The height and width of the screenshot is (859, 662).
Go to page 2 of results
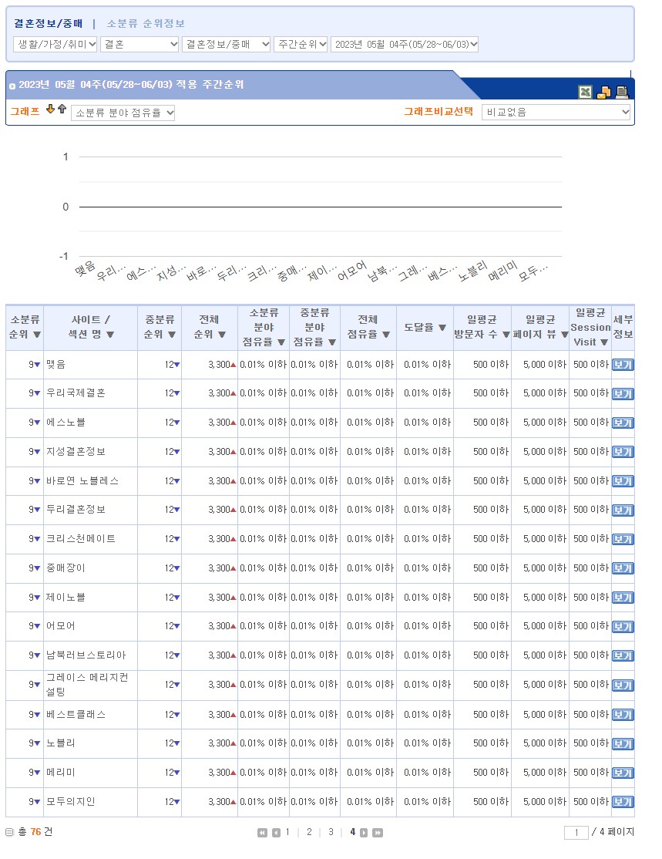pos(309,832)
